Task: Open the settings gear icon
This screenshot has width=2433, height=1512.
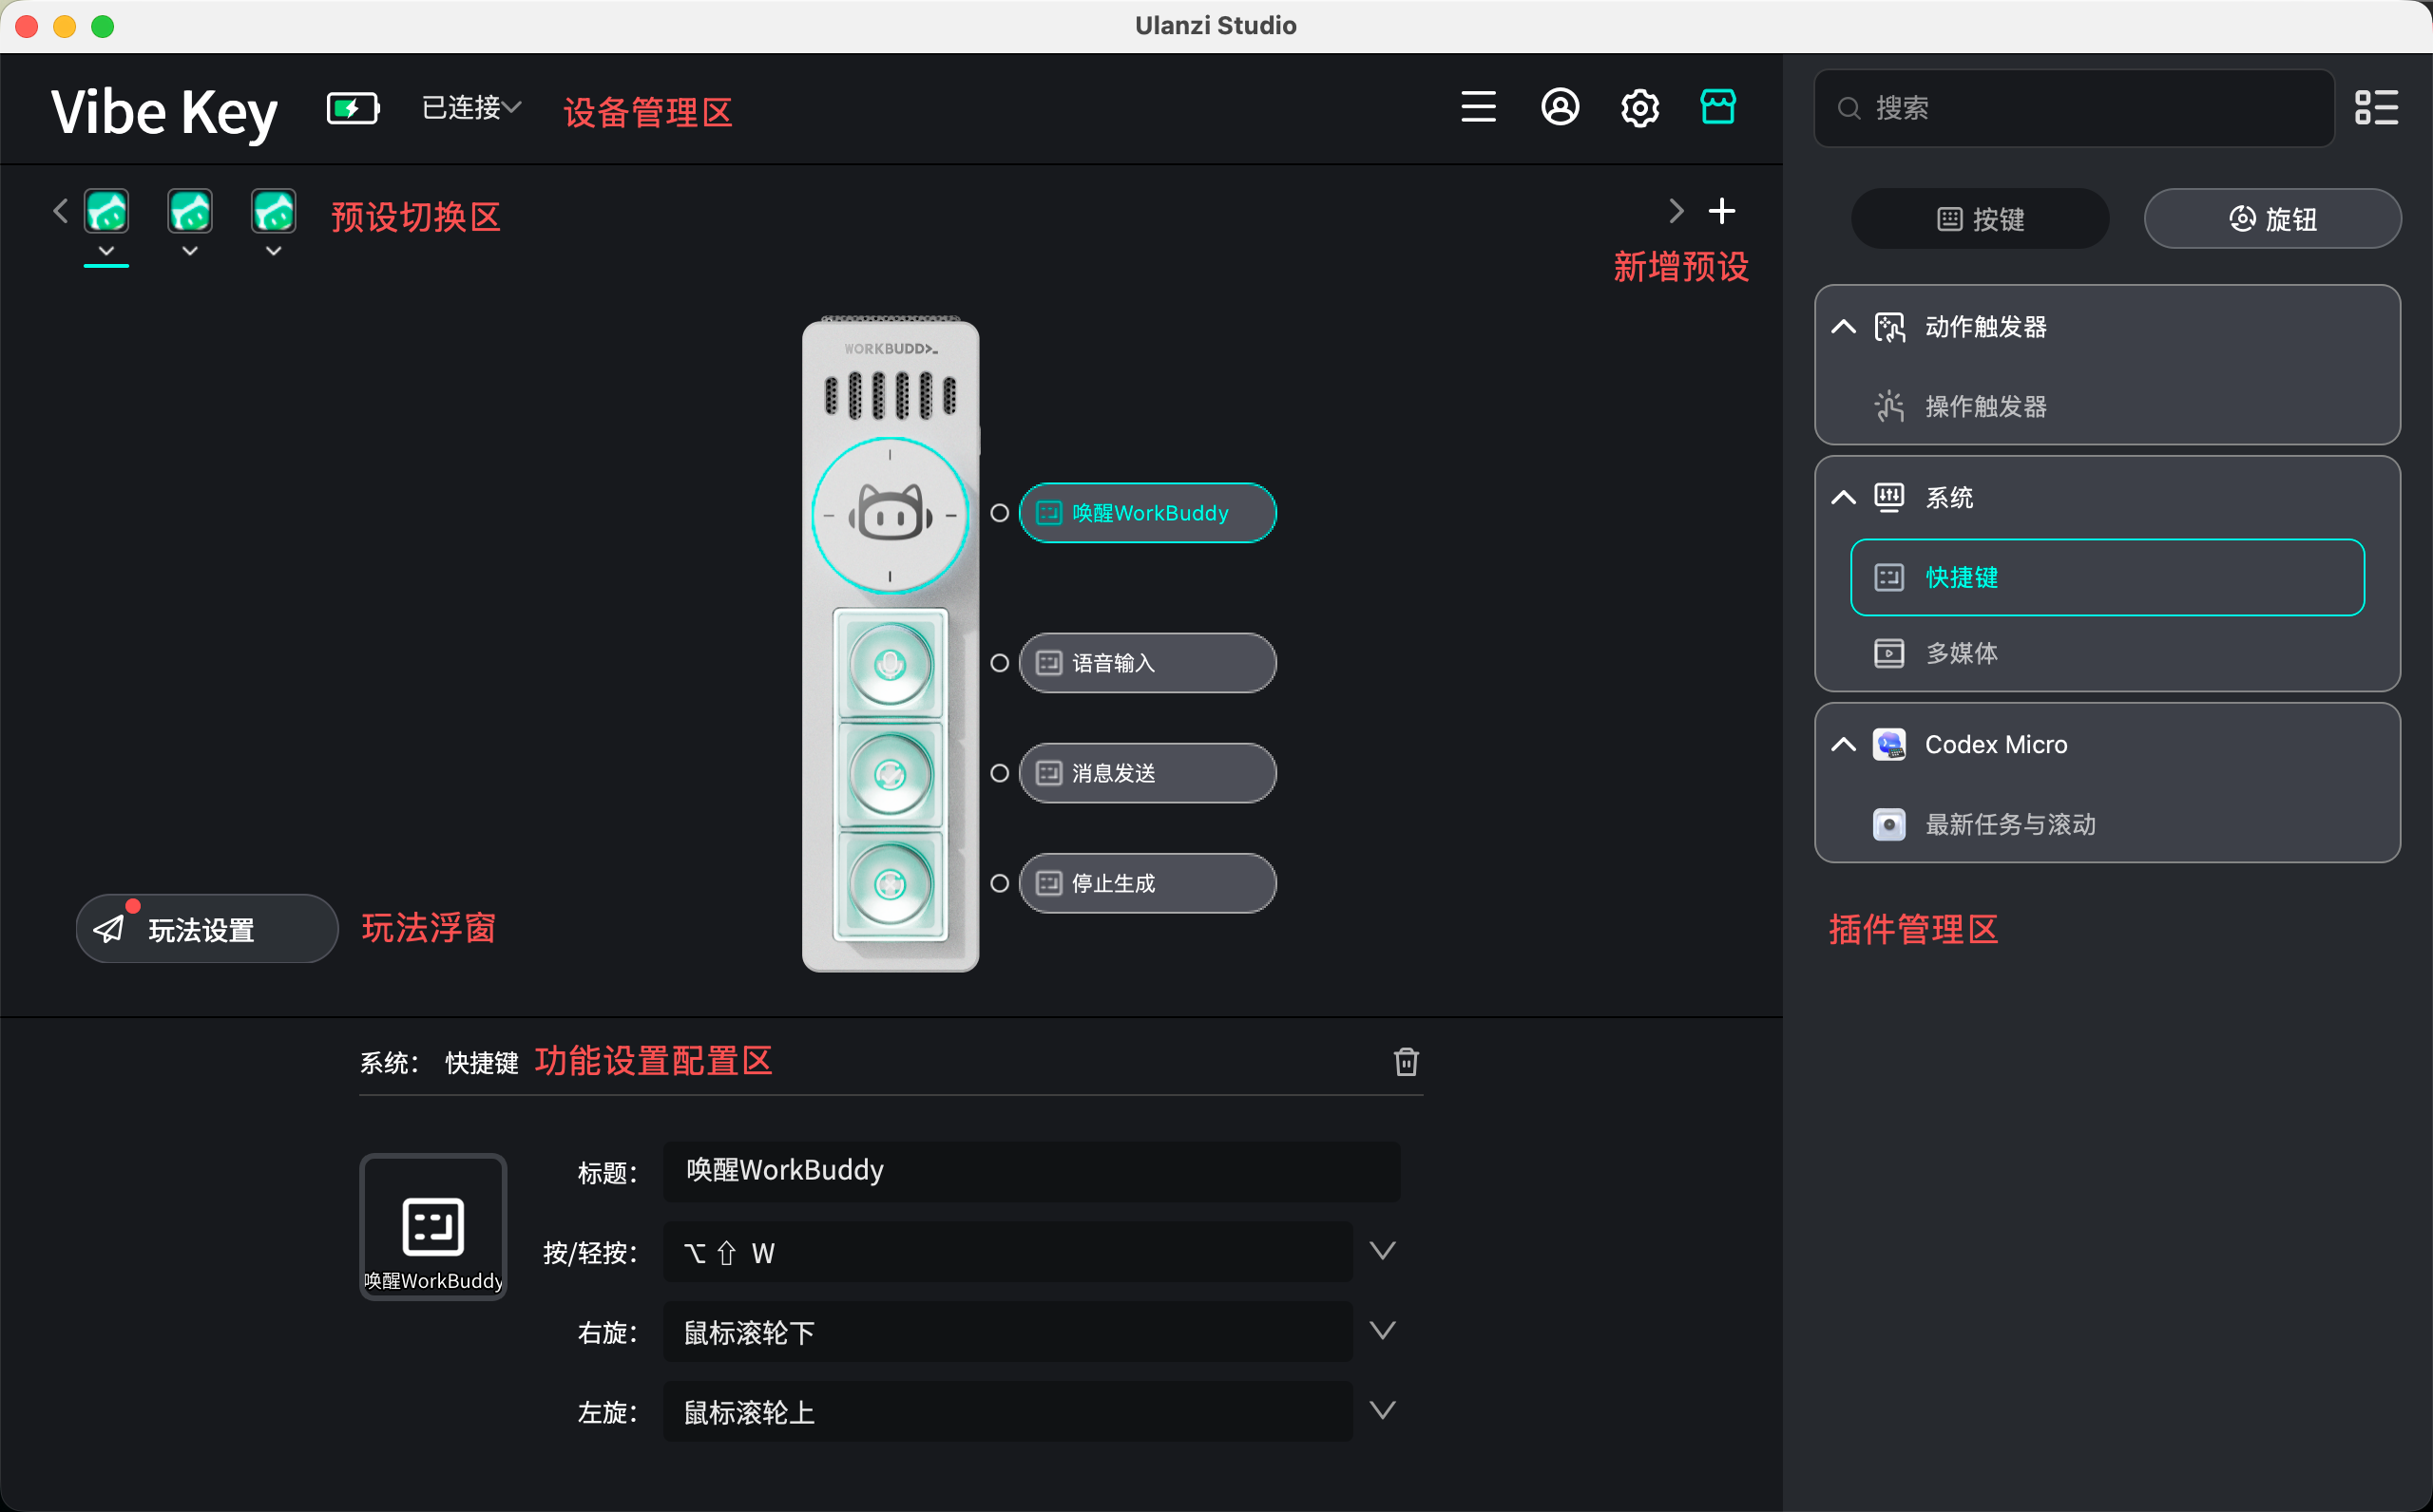Action: [x=1639, y=107]
